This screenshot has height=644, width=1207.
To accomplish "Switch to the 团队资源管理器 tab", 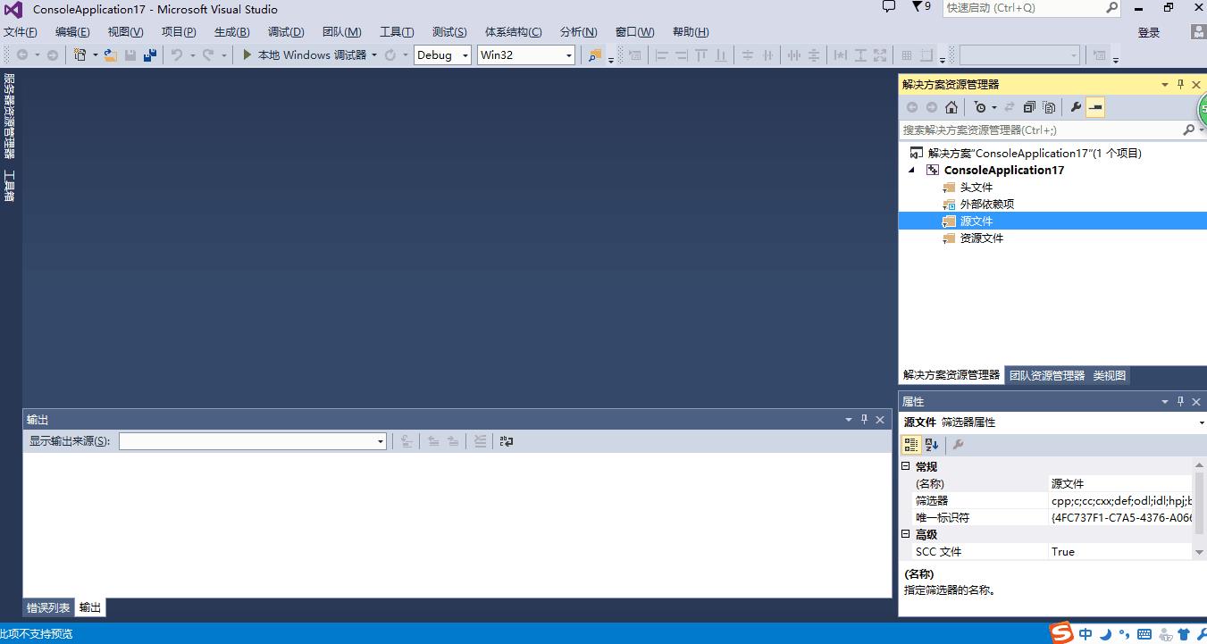I will pyautogui.click(x=1047, y=375).
